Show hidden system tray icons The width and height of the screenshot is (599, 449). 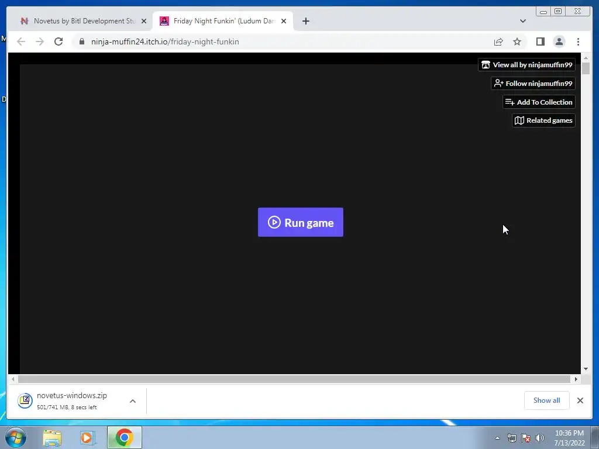click(497, 438)
